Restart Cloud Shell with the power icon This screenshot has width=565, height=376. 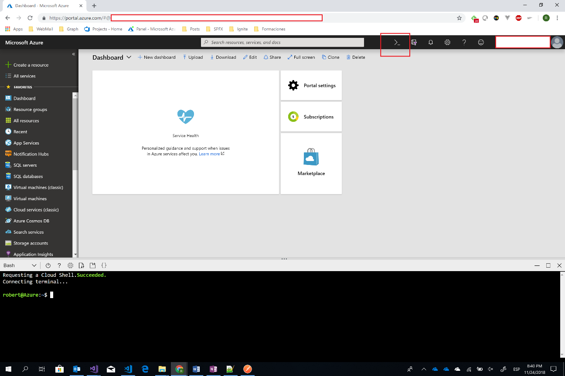48,265
